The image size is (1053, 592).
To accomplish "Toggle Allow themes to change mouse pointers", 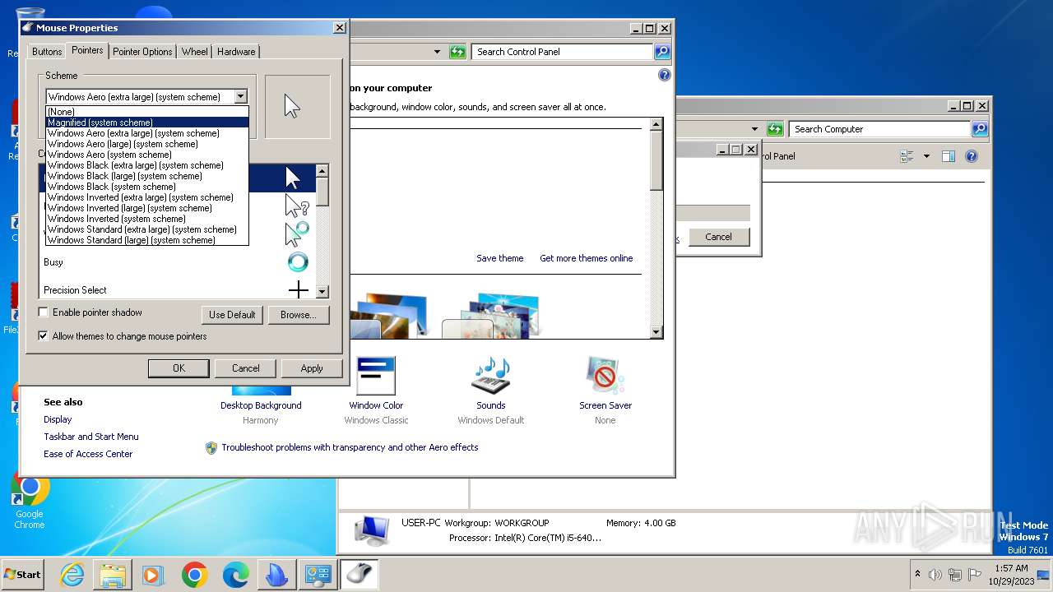I will pyautogui.click(x=44, y=336).
